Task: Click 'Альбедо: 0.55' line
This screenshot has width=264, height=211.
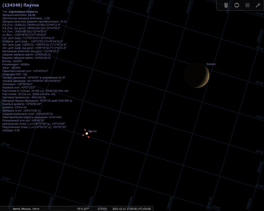Action: 11,130
